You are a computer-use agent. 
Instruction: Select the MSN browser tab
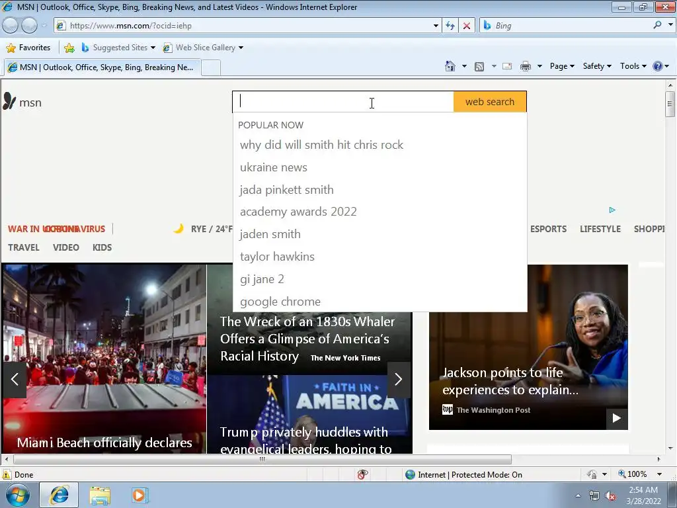(102, 67)
